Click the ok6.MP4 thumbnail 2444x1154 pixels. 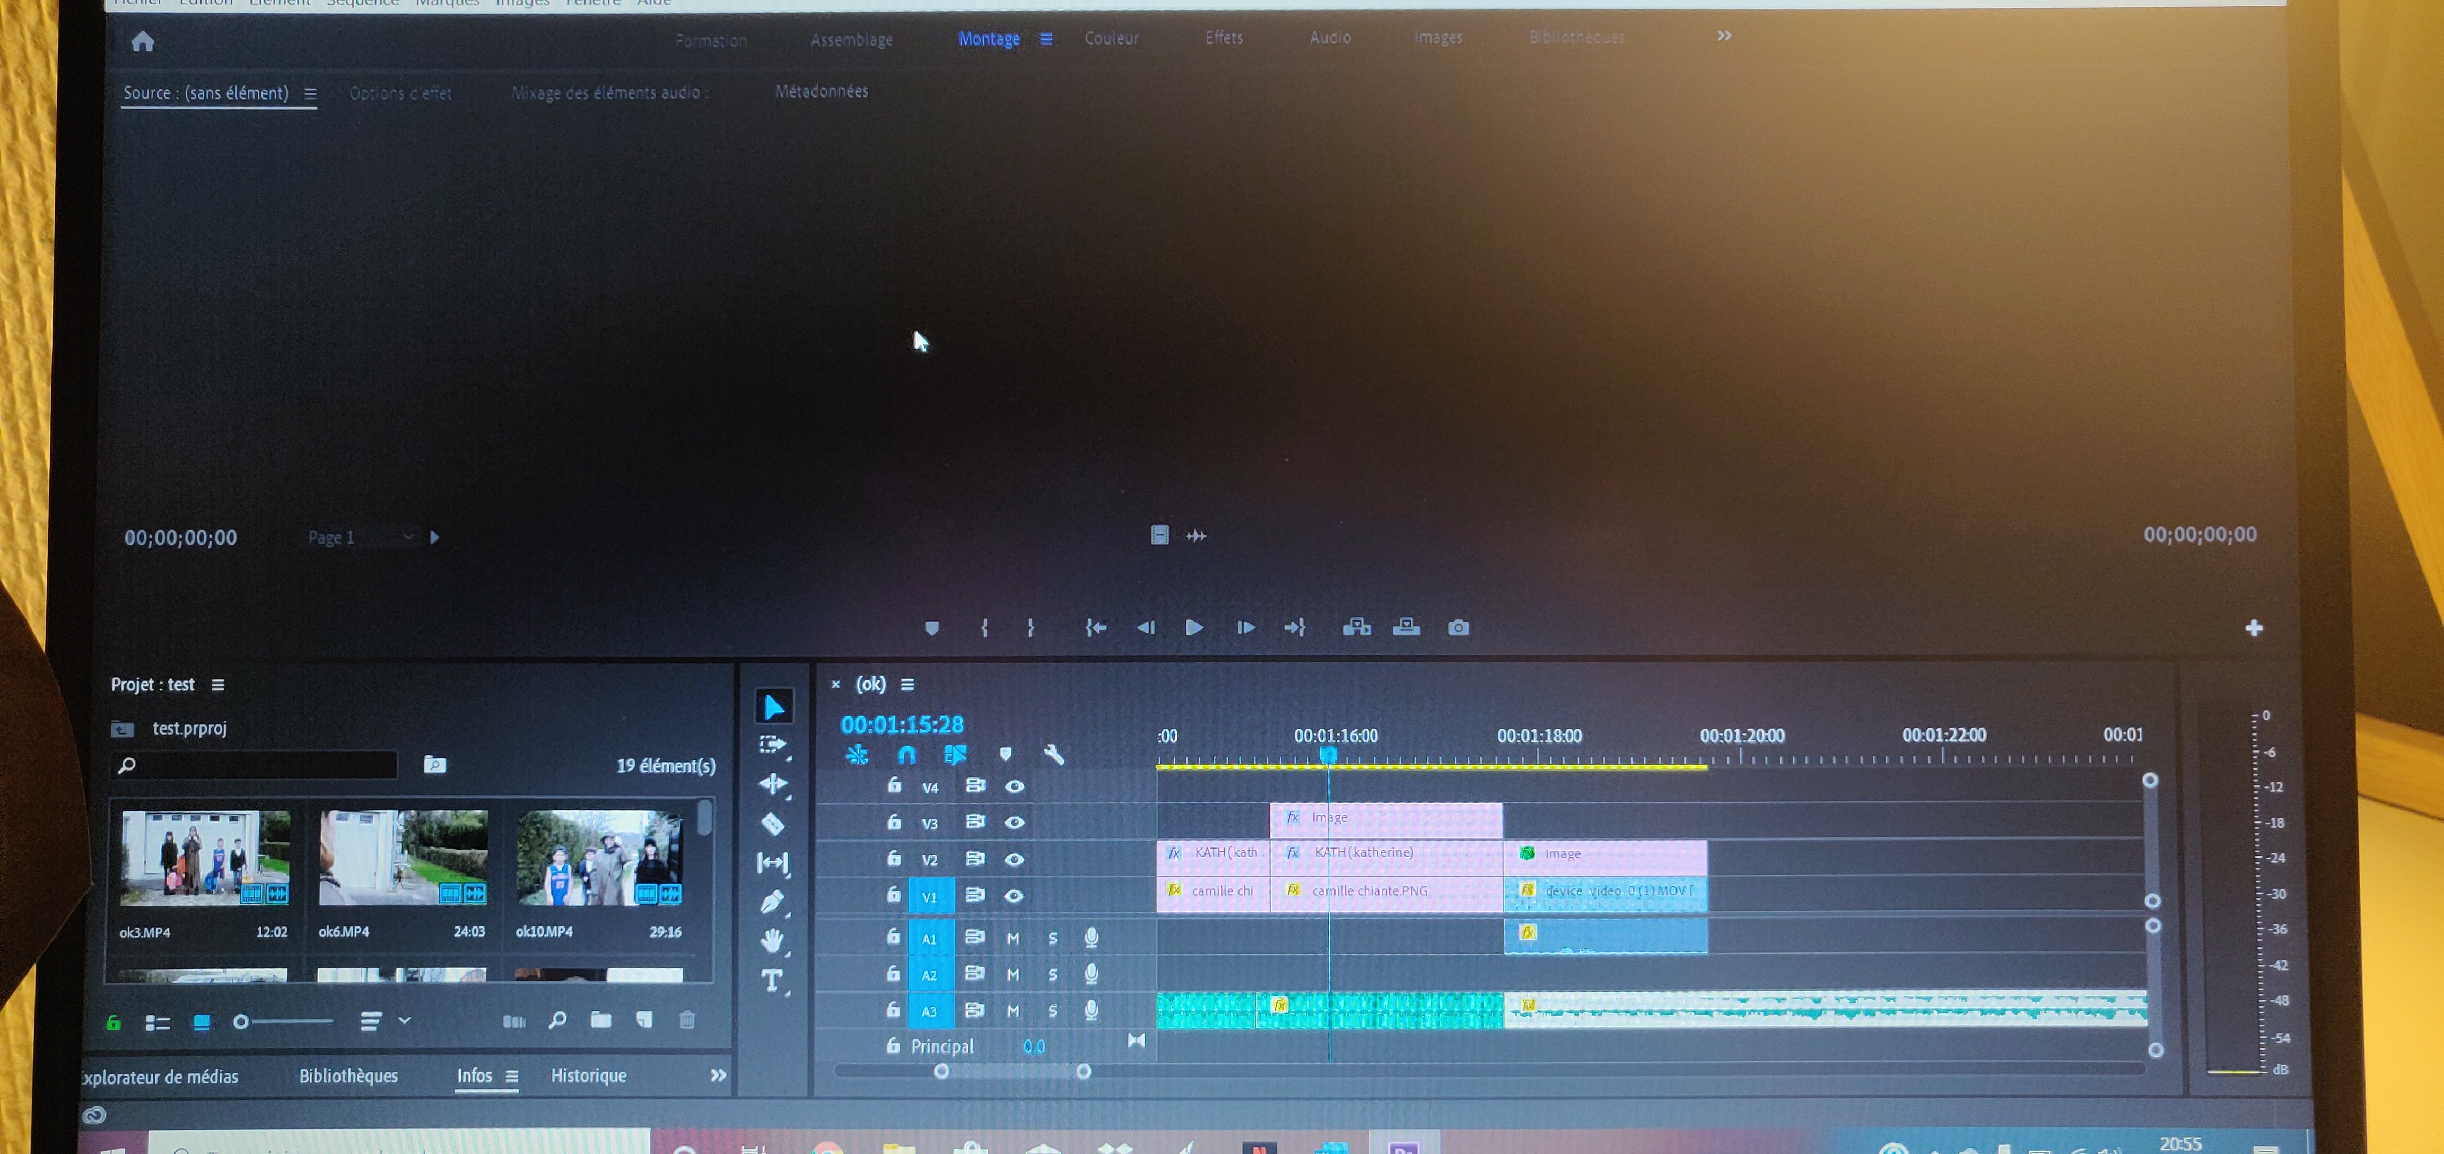pos(403,858)
